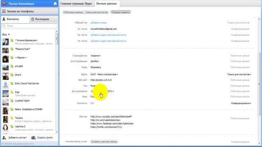
Task: Focus the contact search field
Action: [x=30, y=26]
